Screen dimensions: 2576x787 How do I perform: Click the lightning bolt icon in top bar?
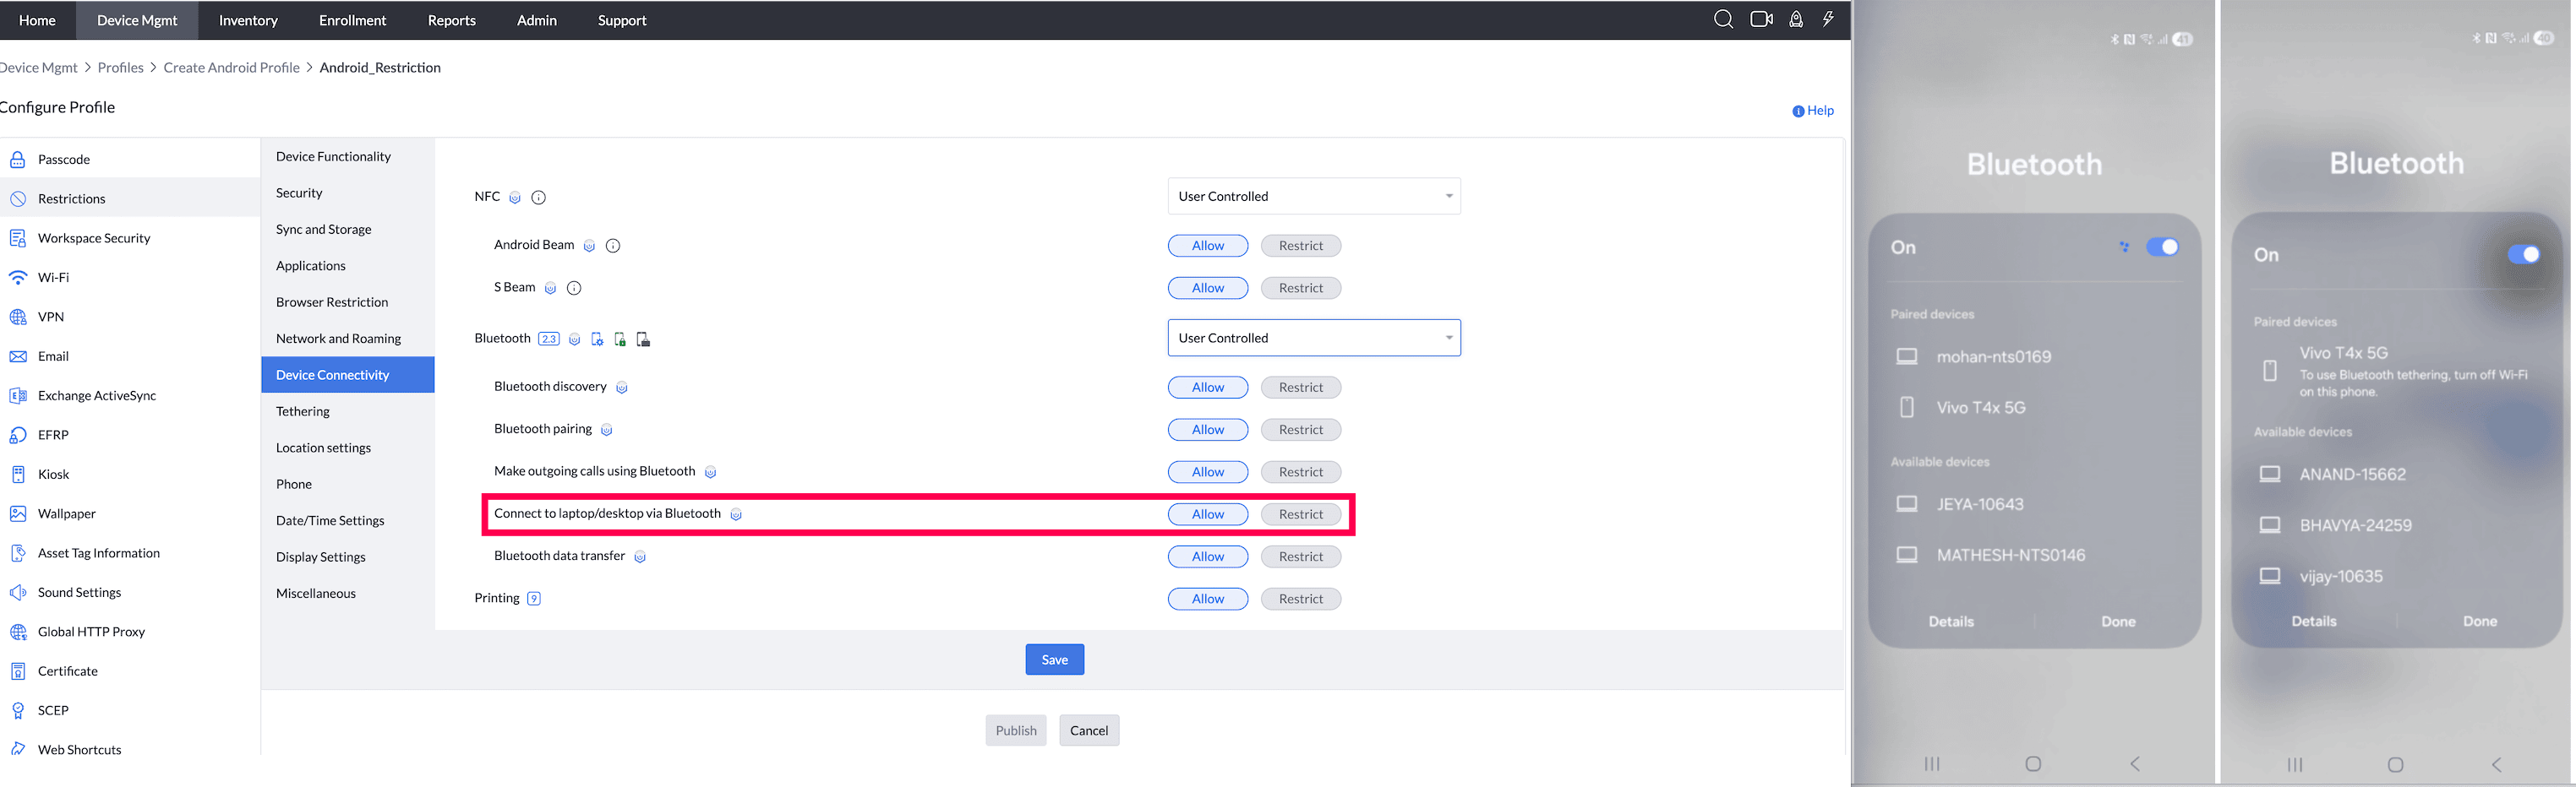click(x=1829, y=18)
